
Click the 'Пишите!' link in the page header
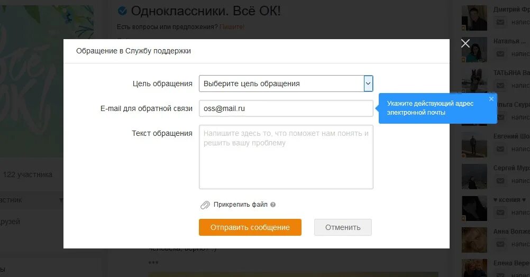tap(232, 26)
